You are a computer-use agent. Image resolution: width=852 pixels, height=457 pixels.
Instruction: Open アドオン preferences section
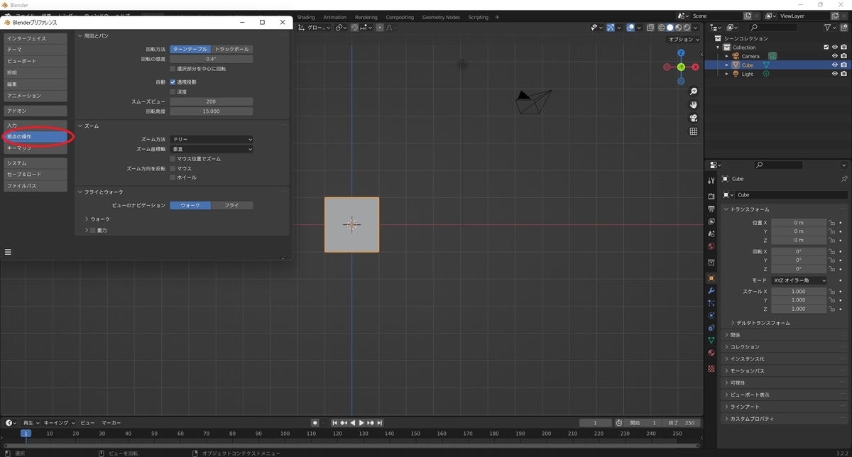(x=35, y=111)
